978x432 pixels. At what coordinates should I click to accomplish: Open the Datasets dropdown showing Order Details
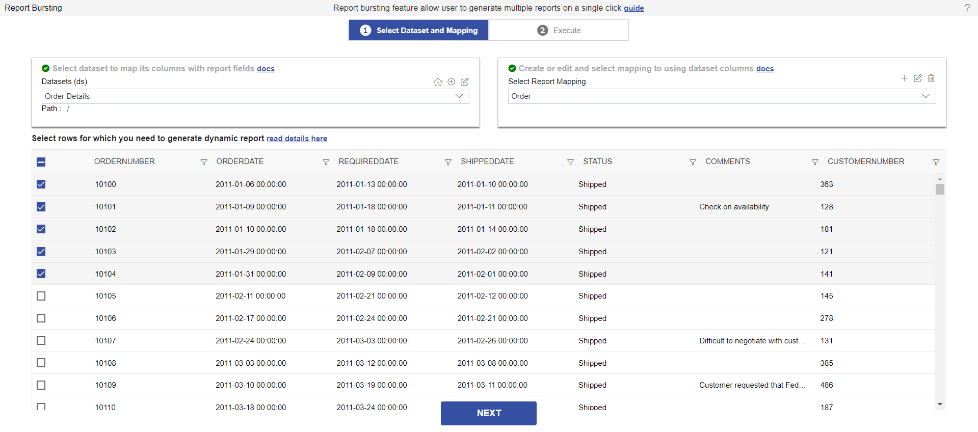click(x=255, y=96)
